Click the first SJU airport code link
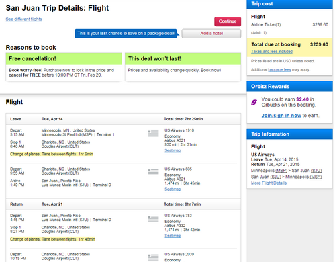 (x=316, y=171)
